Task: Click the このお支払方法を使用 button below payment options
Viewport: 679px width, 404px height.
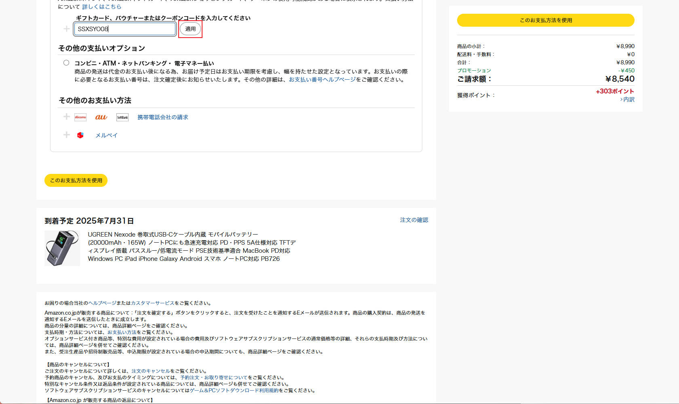Action: pyautogui.click(x=76, y=180)
